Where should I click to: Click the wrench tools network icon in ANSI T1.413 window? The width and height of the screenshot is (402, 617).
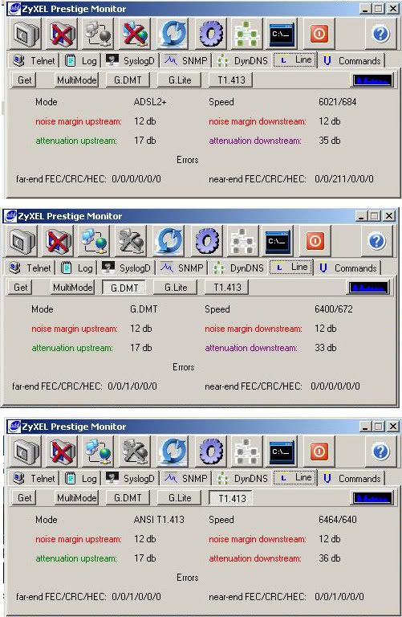tap(135, 452)
